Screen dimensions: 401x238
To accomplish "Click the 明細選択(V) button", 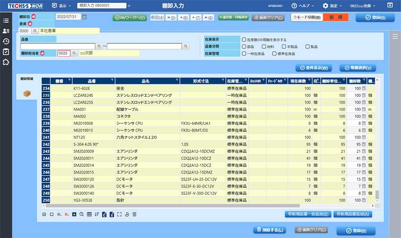I will [x=358, y=68].
